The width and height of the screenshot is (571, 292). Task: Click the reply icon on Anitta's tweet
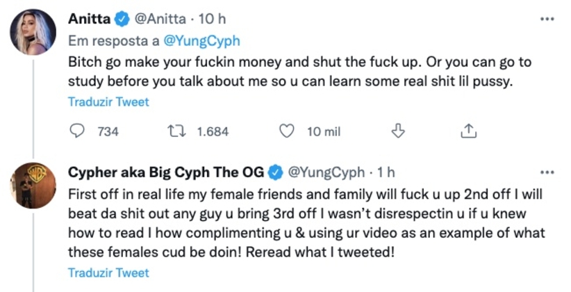tap(78, 131)
